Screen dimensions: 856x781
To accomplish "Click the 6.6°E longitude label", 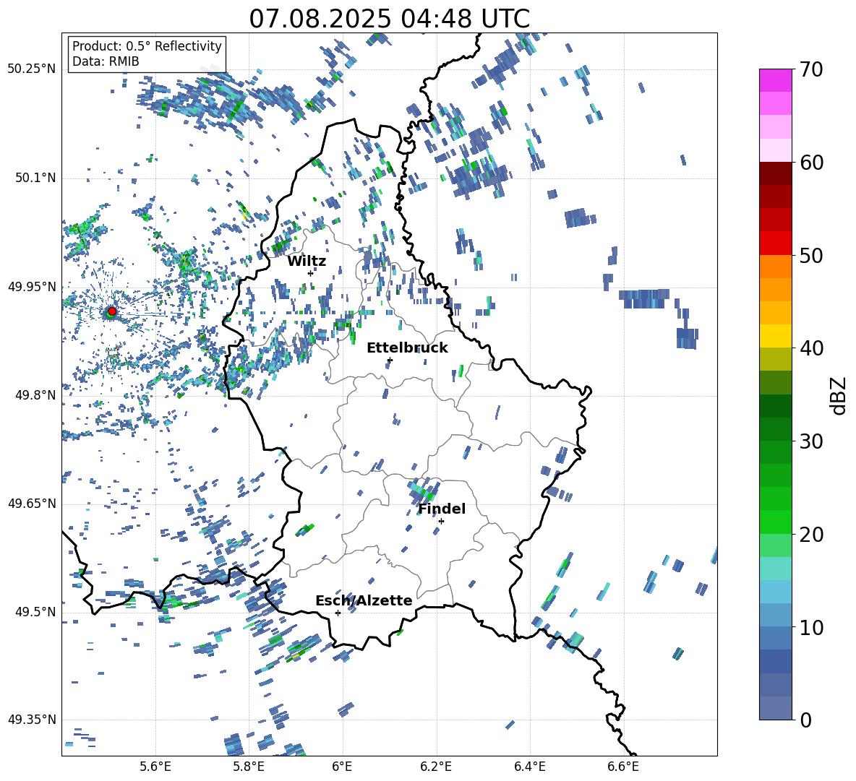I will click(623, 767).
